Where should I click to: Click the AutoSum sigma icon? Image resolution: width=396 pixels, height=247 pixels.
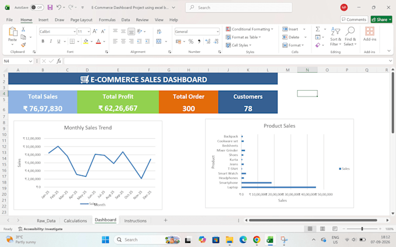[x=318, y=29]
